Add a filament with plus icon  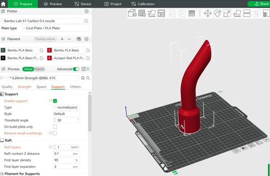[62, 39]
